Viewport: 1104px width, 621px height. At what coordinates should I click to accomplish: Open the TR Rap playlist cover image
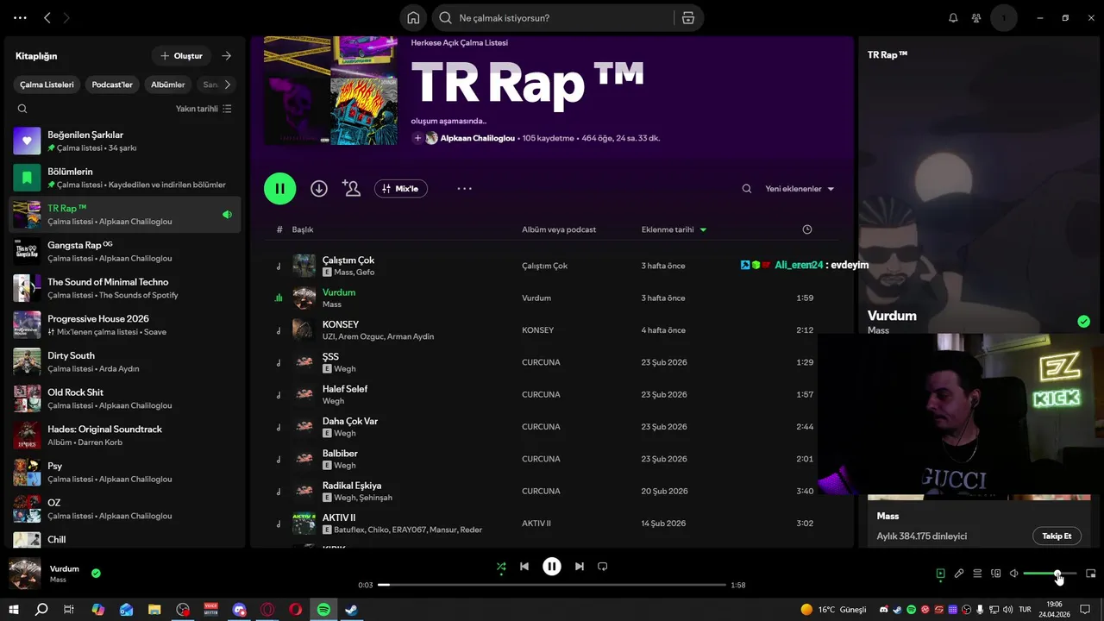coord(331,91)
